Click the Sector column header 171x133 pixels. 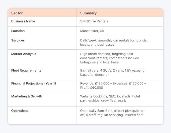tap(17, 13)
